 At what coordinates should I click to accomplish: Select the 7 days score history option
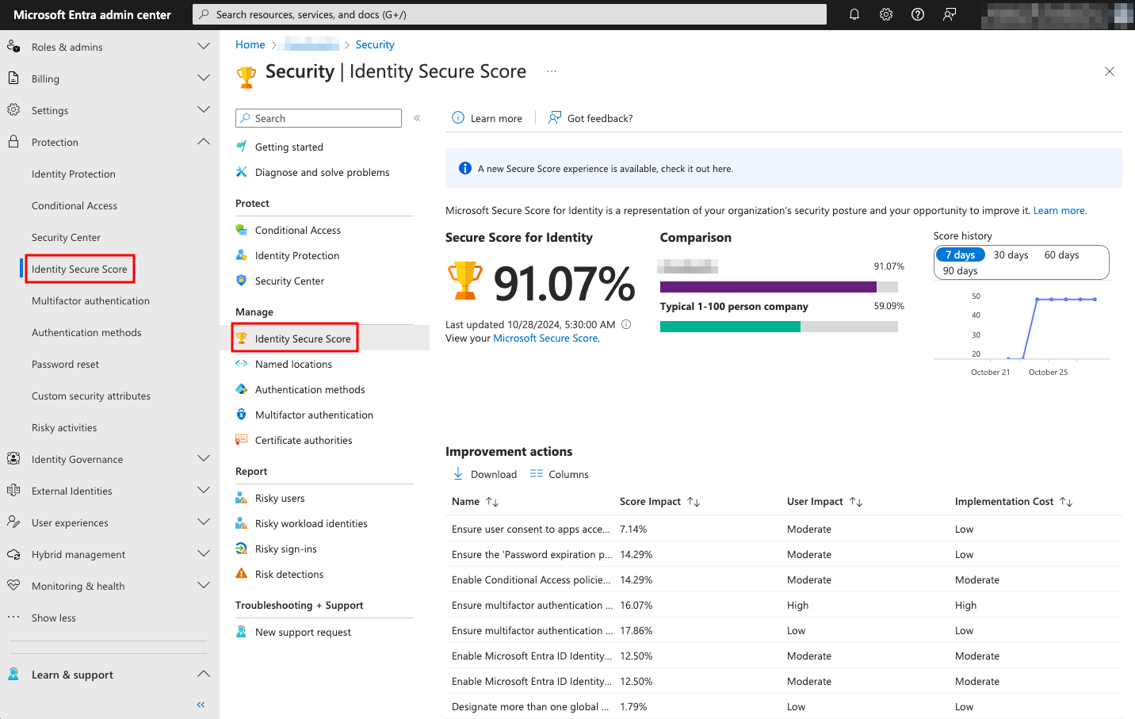(x=960, y=254)
